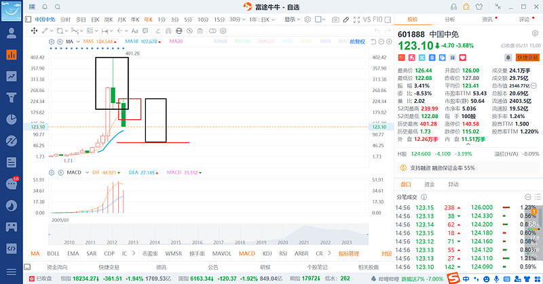Screen dimensions: 543x284
Task: Open the price alert bell button
Action: pyautogui.click(x=508, y=58)
